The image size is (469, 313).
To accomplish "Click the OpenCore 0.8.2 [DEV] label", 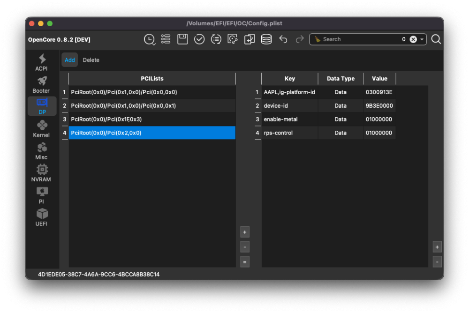I will (59, 39).
